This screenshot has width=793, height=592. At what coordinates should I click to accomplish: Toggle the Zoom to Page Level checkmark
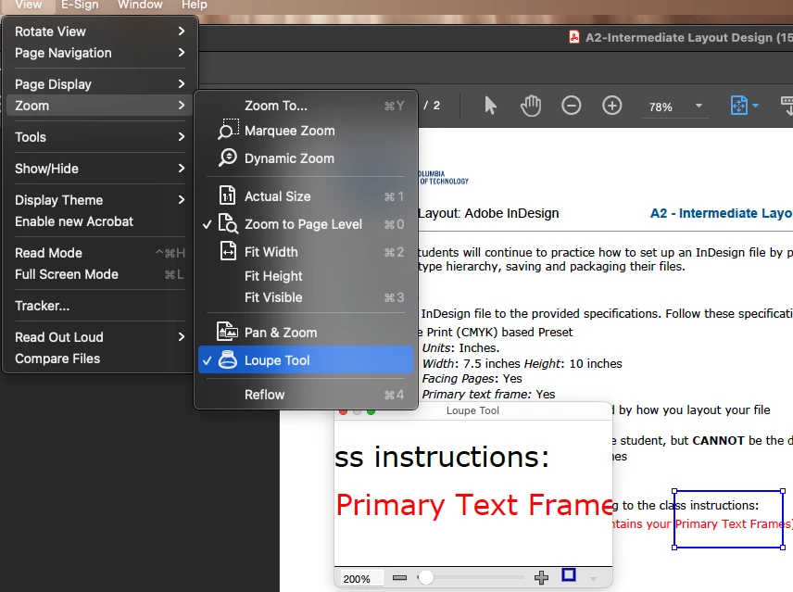pos(207,224)
